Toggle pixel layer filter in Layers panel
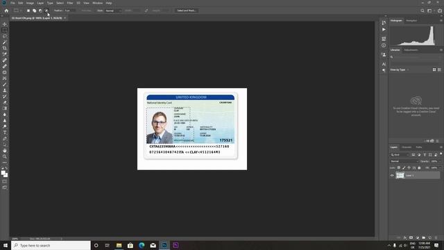Viewport: 444px width, 250px height. (413, 155)
